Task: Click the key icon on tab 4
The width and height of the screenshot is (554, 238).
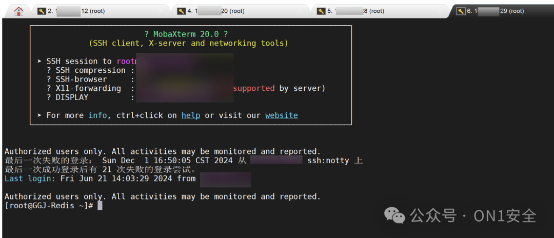Action: (182, 11)
